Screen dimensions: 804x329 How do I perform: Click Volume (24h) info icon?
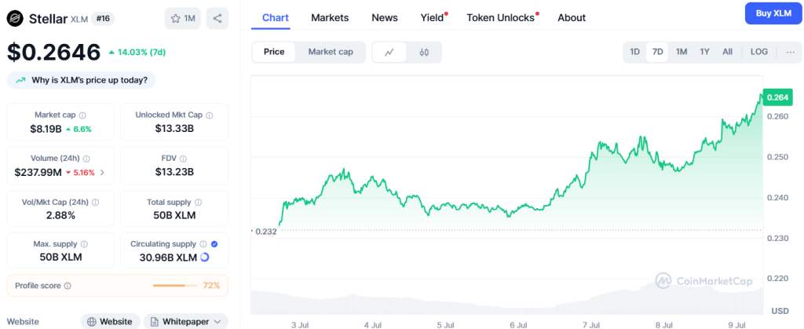86,159
